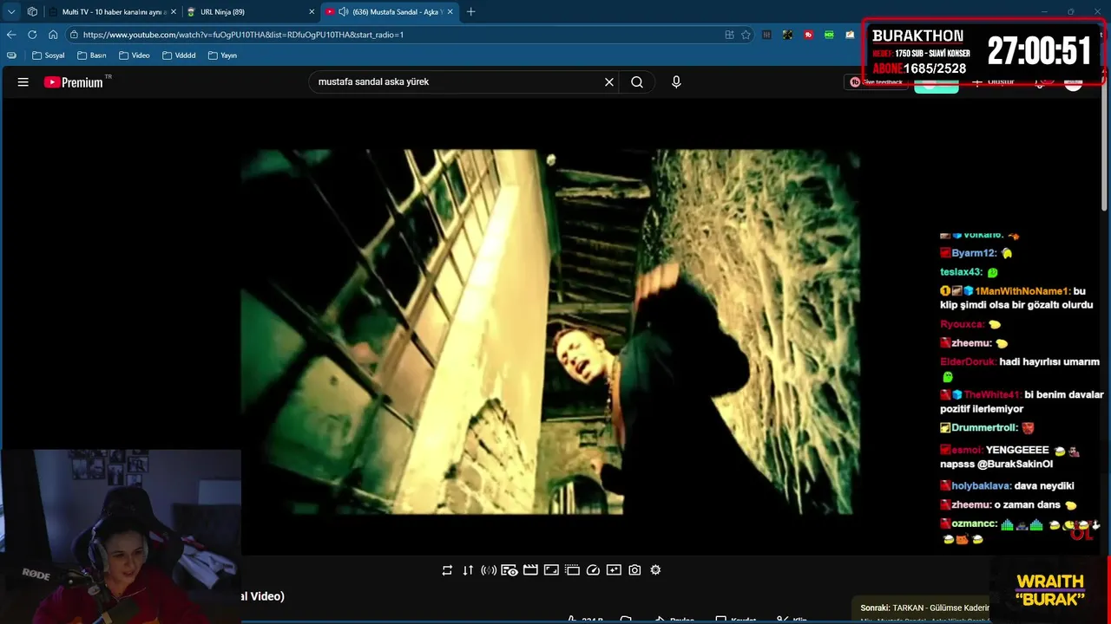
Task: Open the workspaces icon in tab strip
Action: click(x=32, y=12)
